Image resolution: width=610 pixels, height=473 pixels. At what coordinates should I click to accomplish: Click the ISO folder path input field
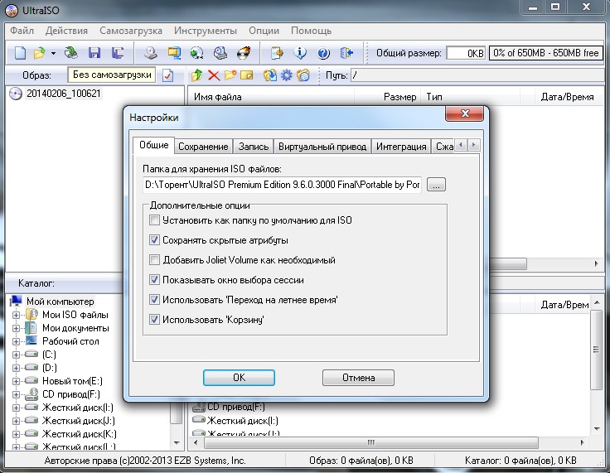[x=282, y=185]
